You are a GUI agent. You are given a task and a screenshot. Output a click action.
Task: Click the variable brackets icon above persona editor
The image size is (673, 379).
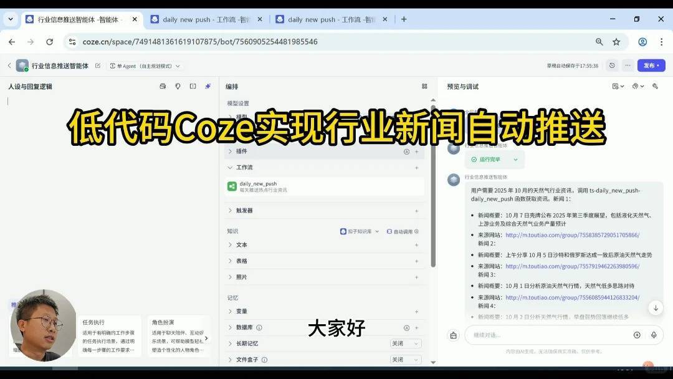191,87
